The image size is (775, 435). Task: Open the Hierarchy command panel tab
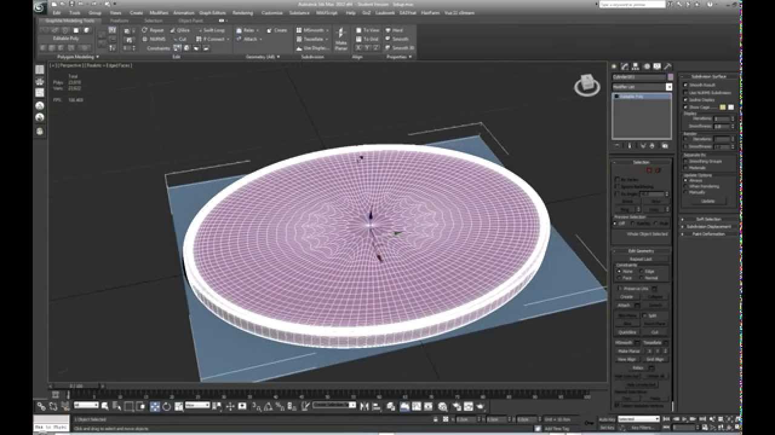coord(636,66)
